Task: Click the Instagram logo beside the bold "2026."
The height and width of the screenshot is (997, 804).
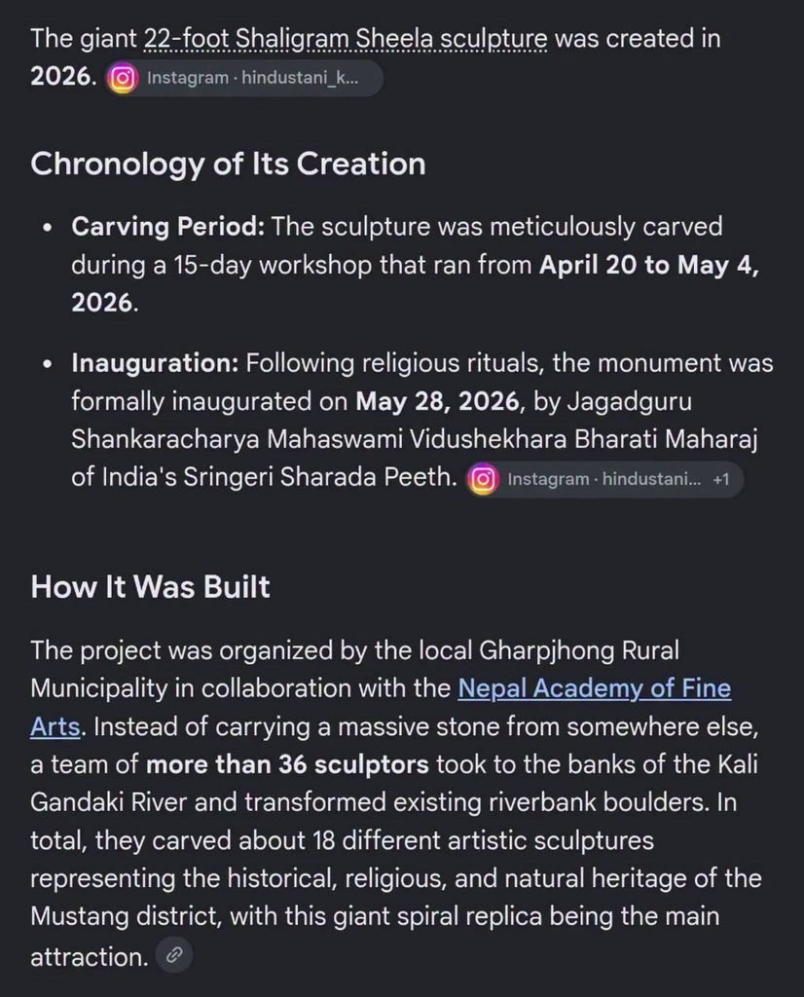Action: 122,78
